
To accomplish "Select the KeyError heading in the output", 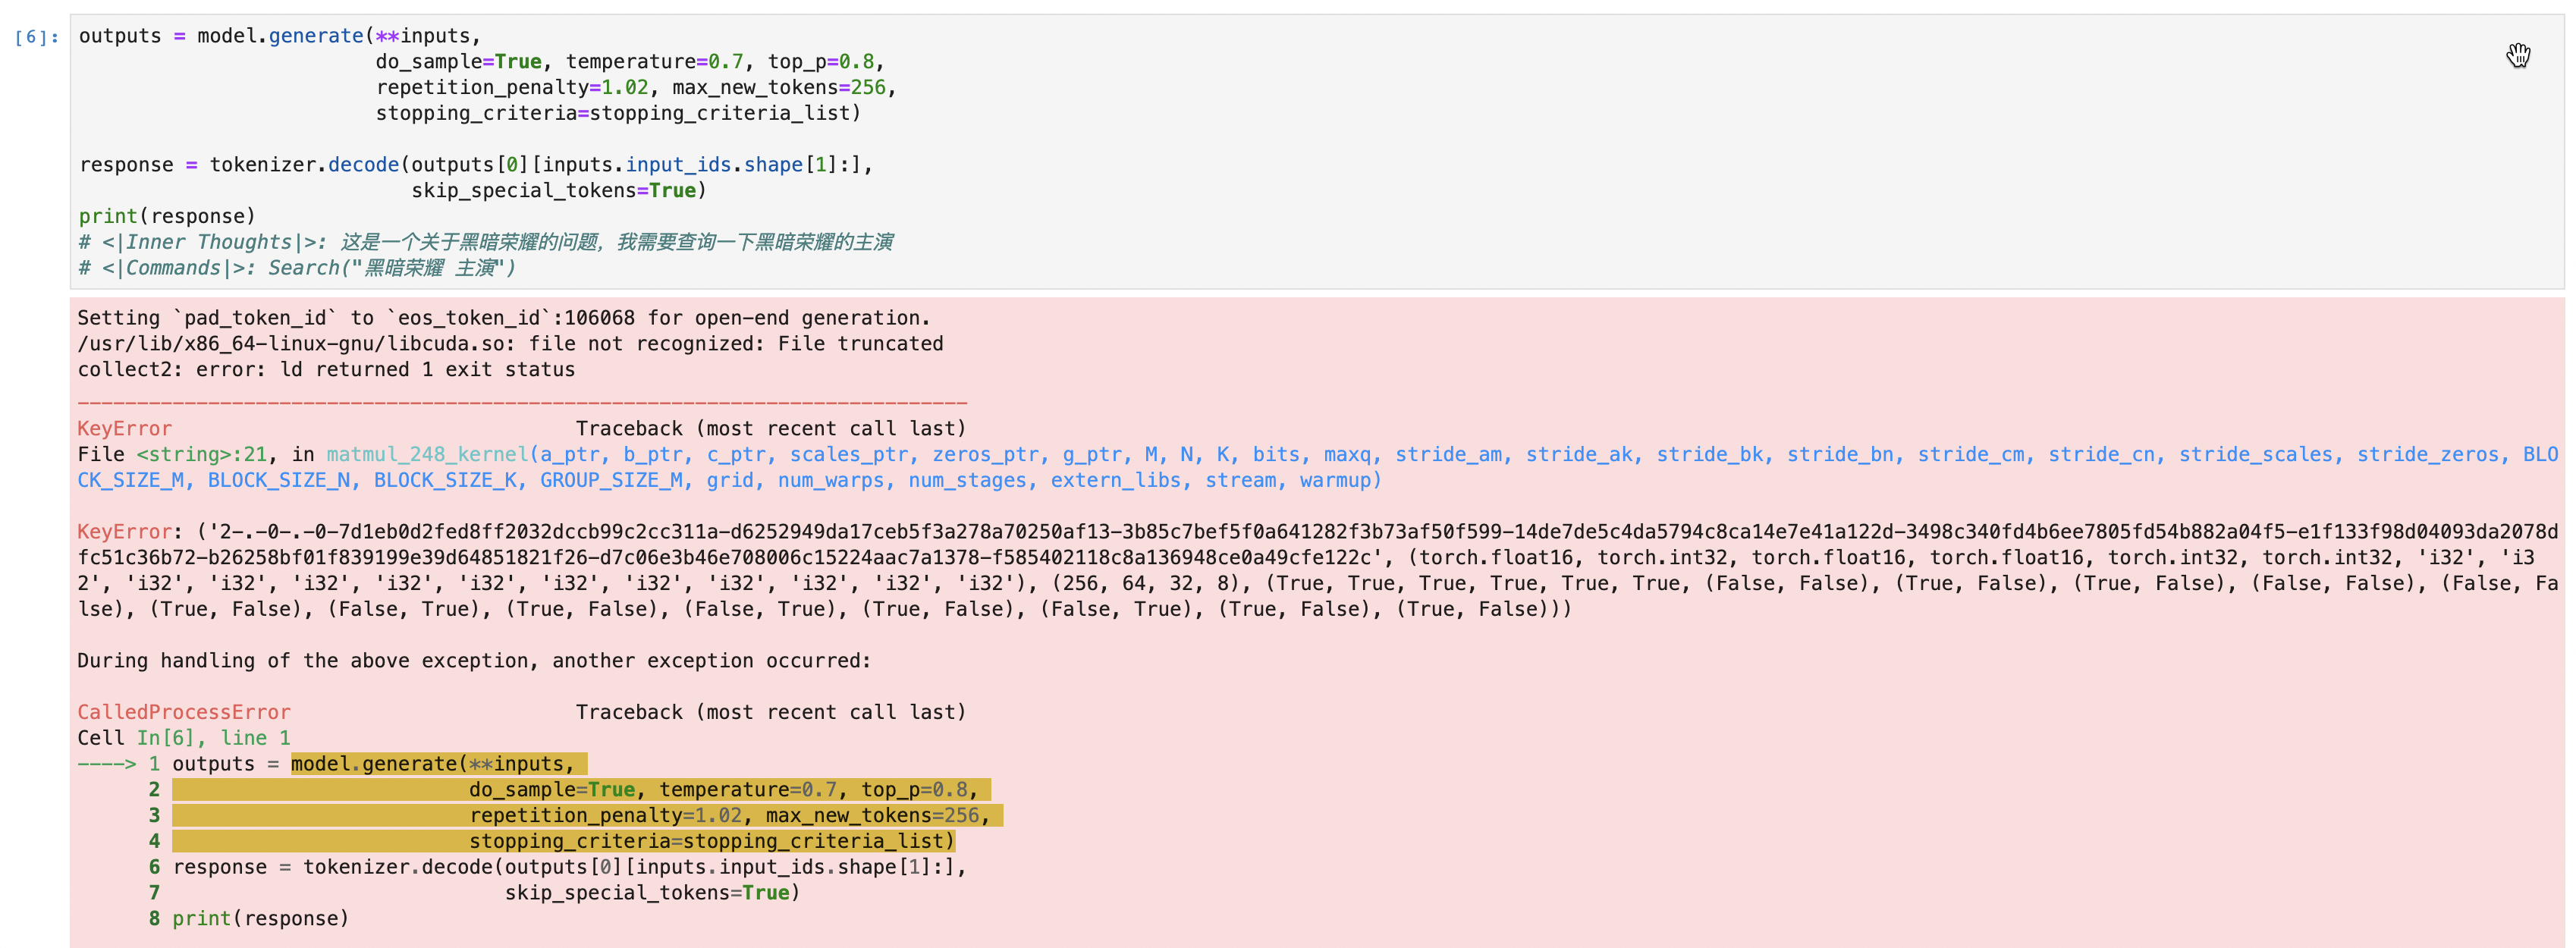I will tap(123, 428).
